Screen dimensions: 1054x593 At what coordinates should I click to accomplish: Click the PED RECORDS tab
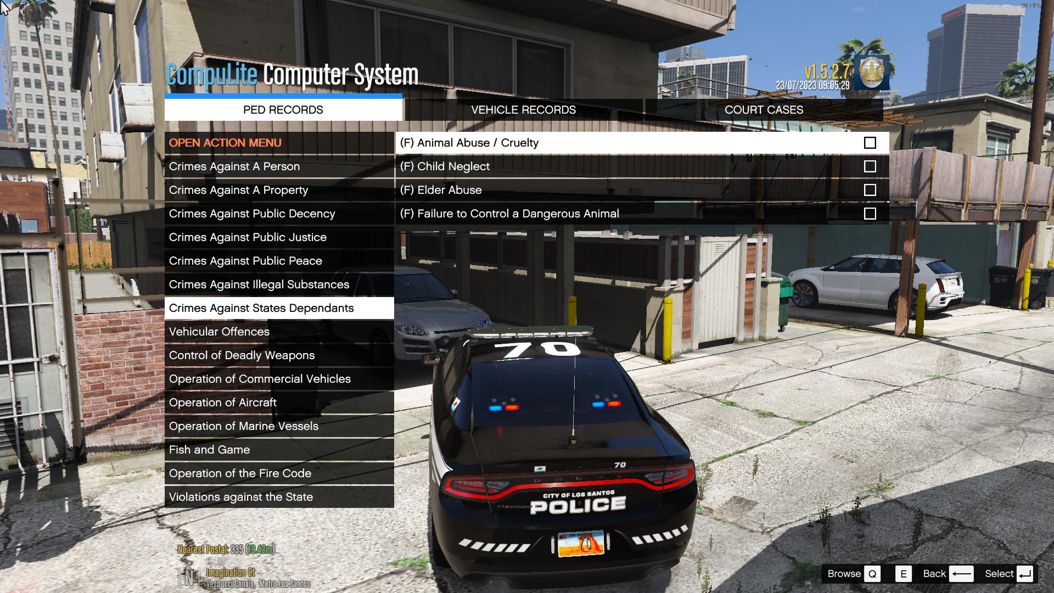(x=283, y=109)
